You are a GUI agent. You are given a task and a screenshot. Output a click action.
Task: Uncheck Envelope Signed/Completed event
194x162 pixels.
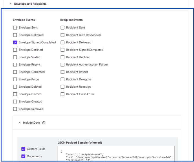pos(15,42)
